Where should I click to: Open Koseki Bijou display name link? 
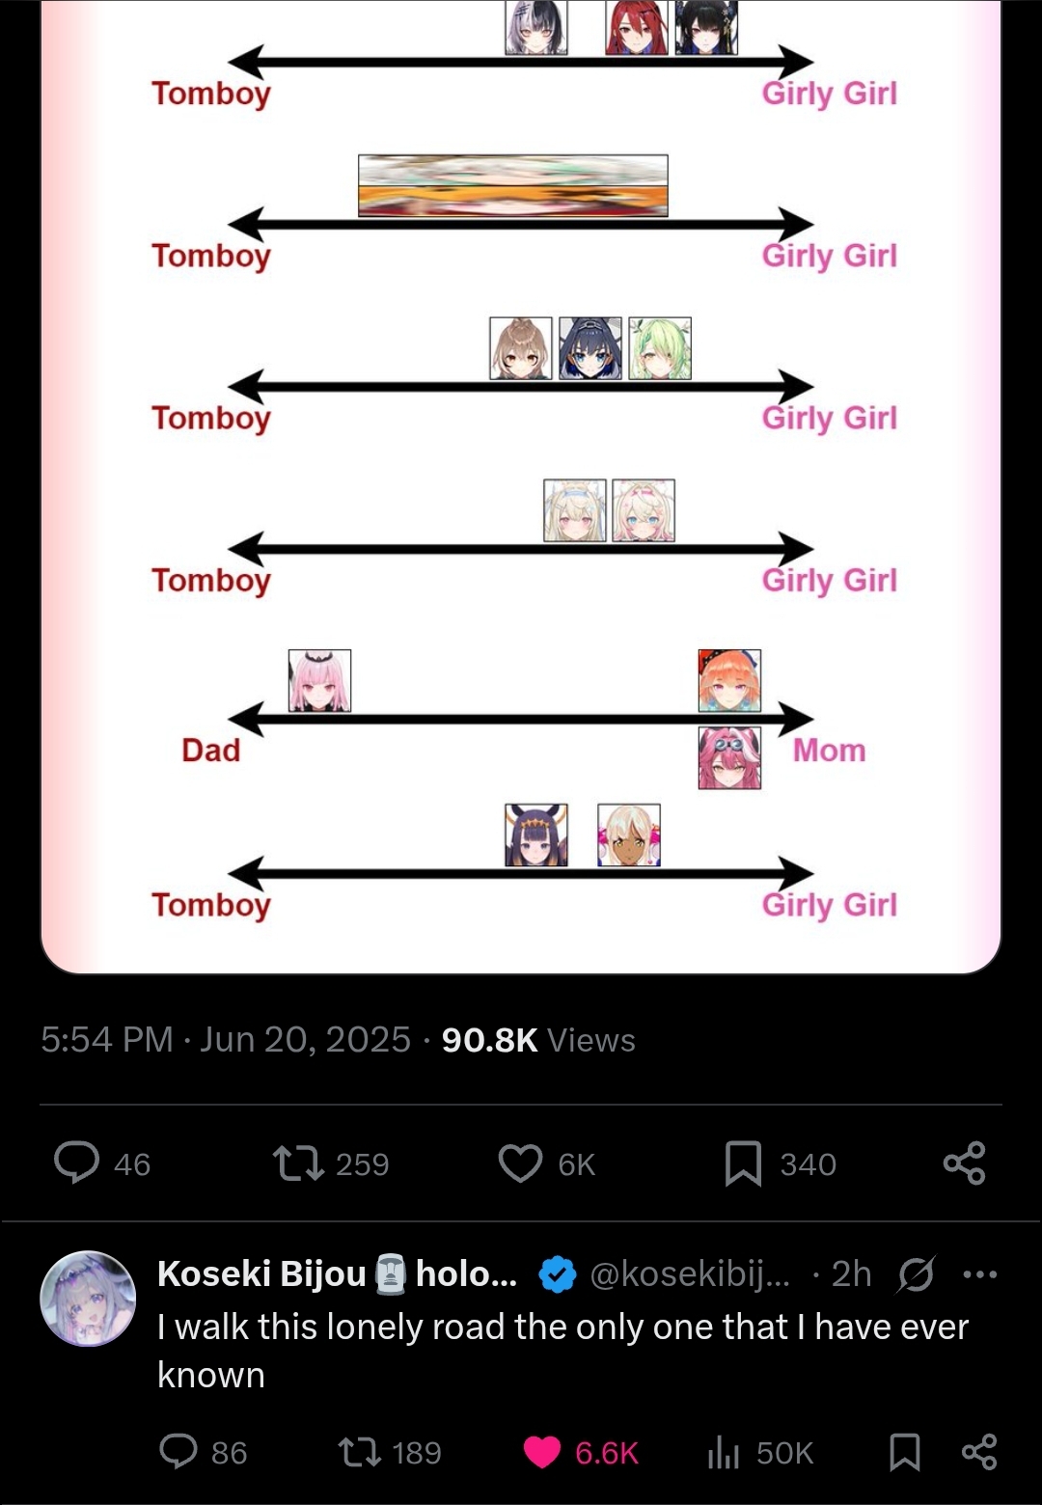(337, 1273)
